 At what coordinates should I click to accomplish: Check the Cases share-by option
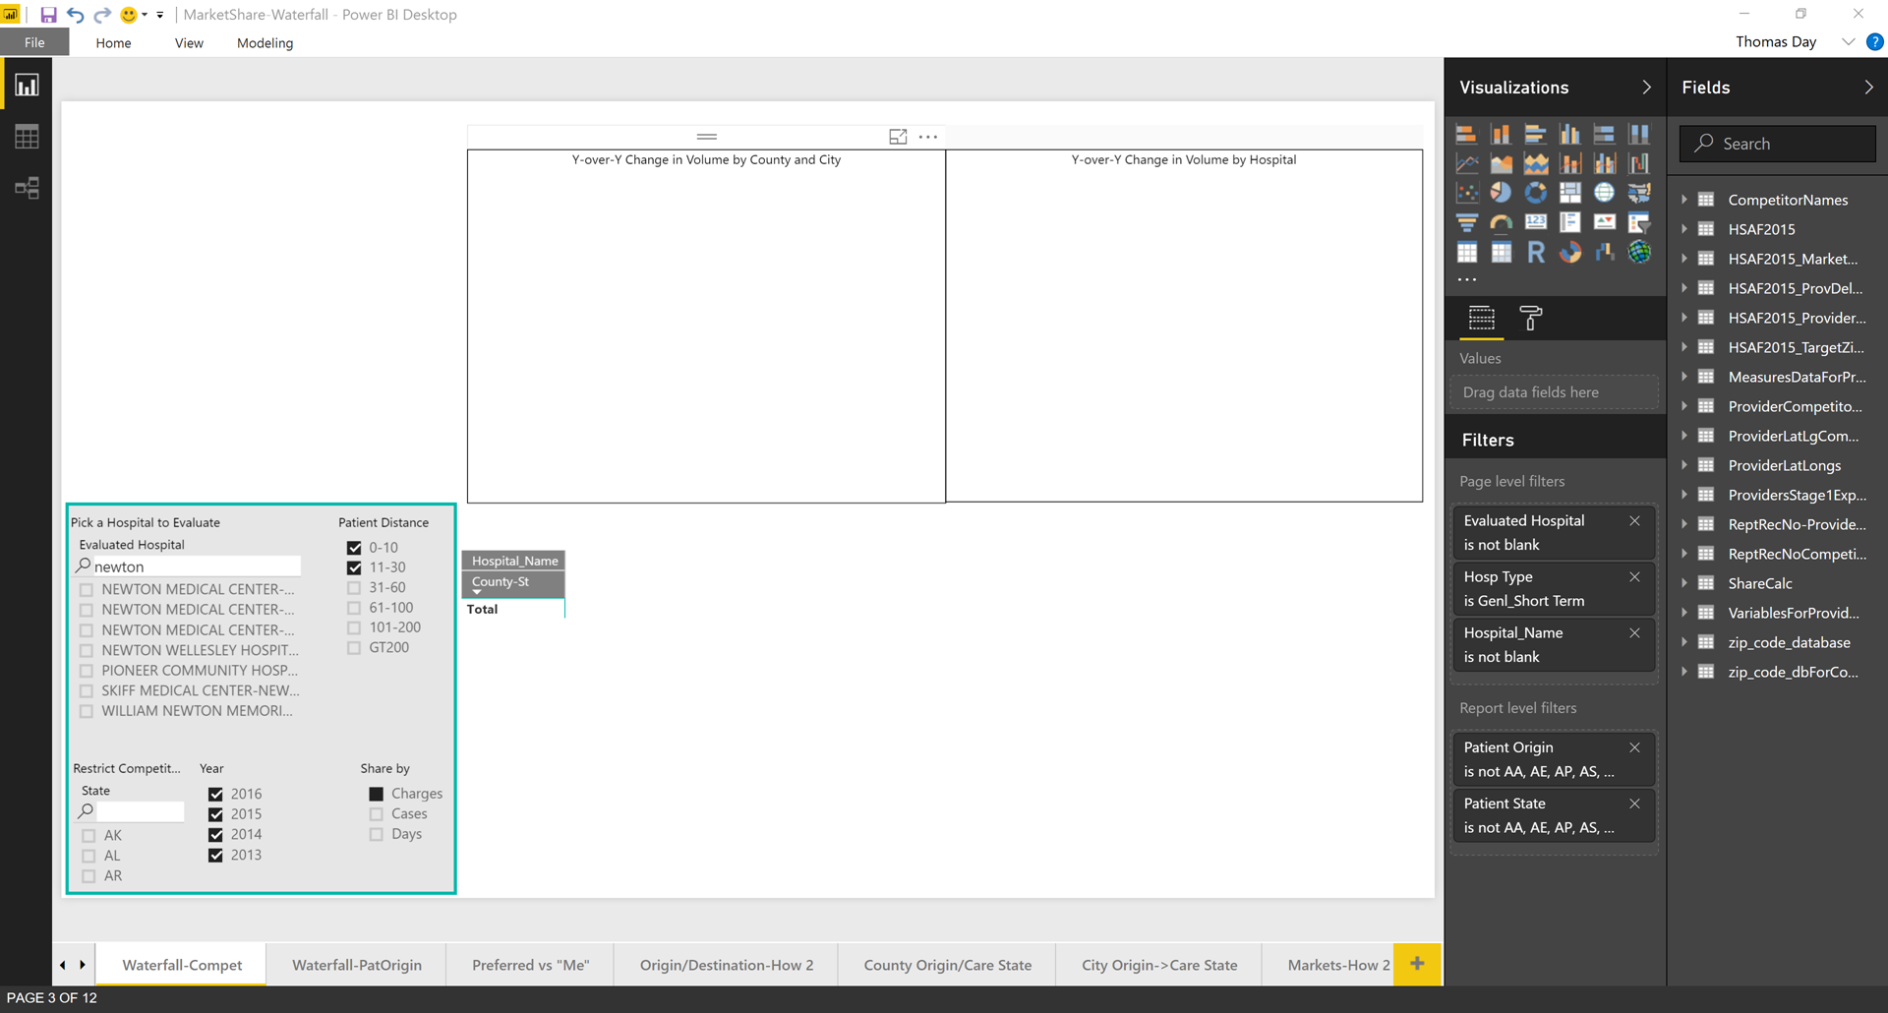coord(376,814)
